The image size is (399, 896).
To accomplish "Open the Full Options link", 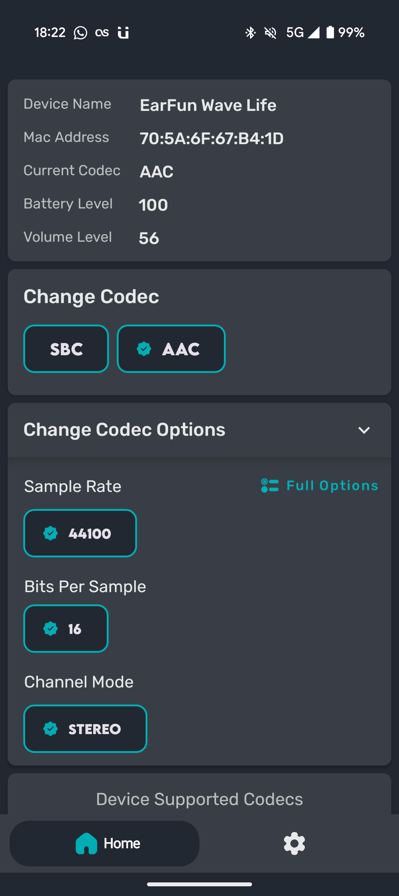I will [x=320, y=486].
